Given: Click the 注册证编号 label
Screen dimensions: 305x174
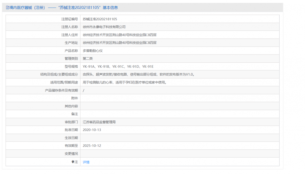Looking at the screenshot, I should [70, 19].
